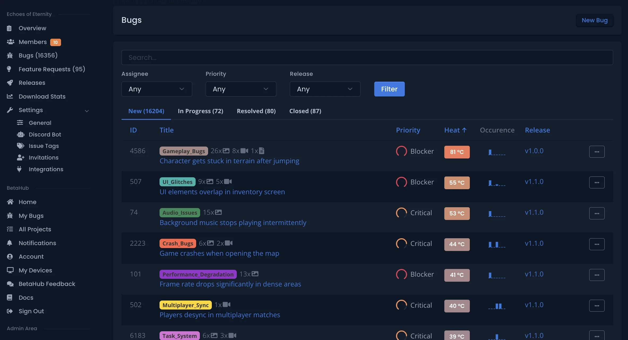Click the Releases rocket icon
The image size is (628, 340).
click(10, 83)
